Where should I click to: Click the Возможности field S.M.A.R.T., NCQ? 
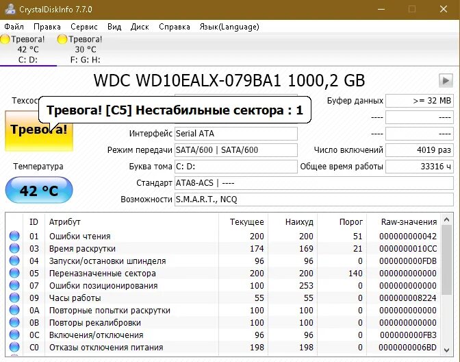(314, 200)
